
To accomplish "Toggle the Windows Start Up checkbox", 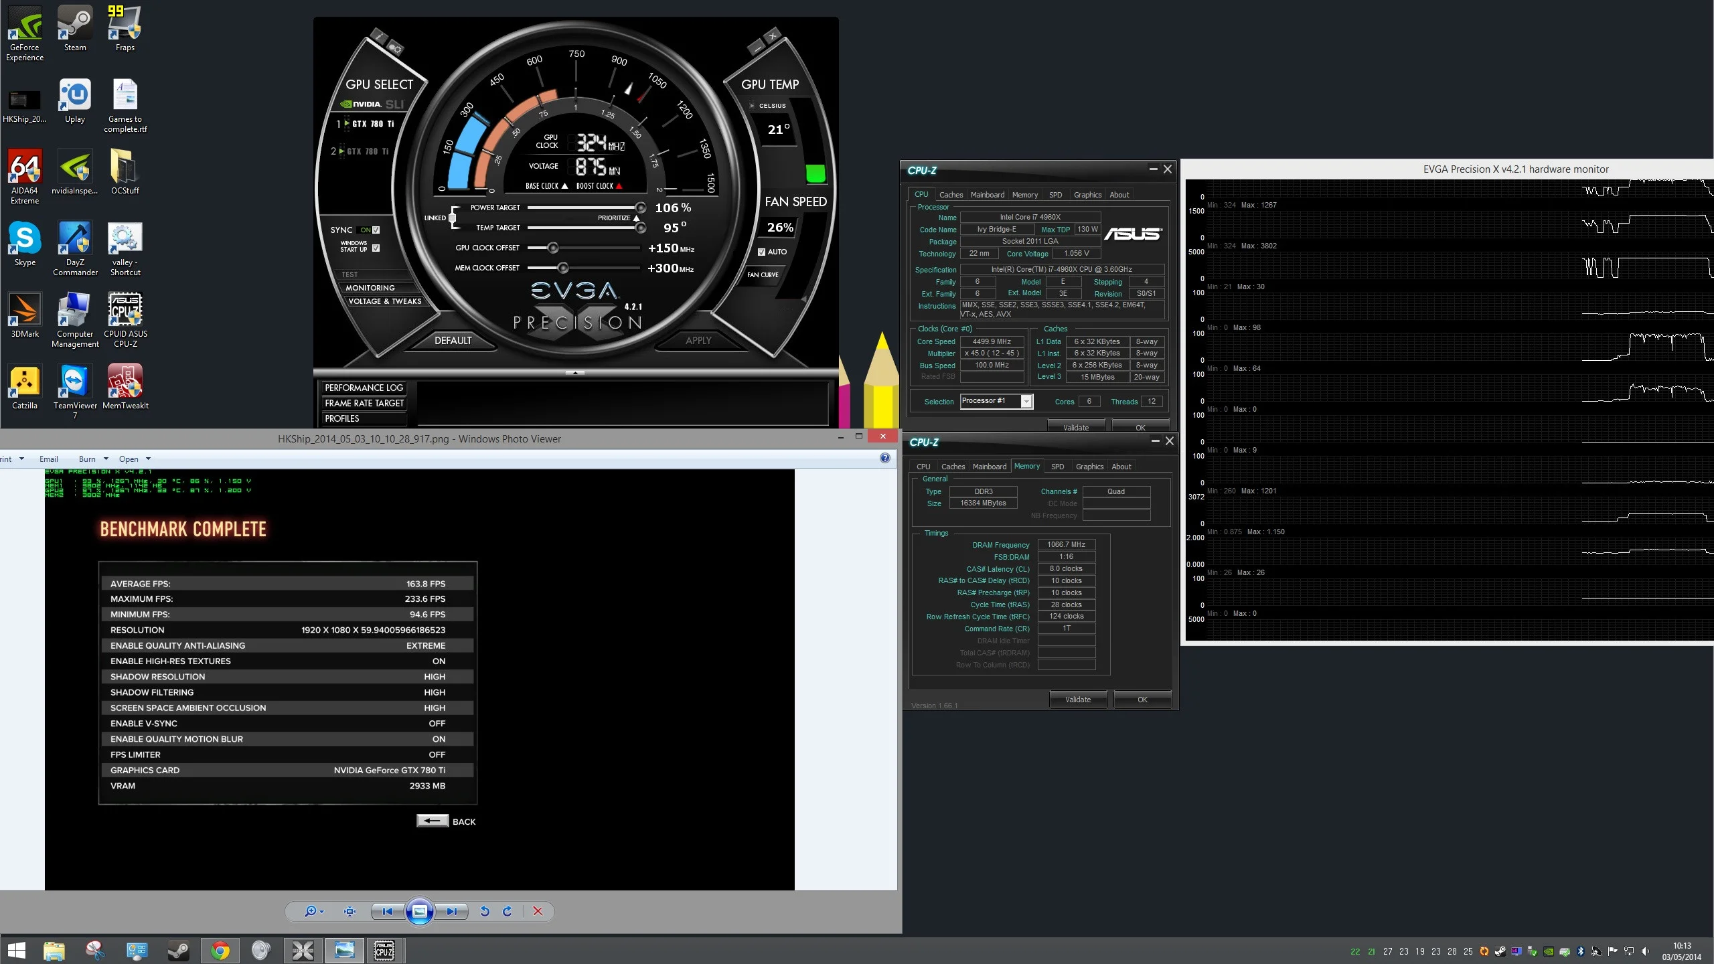I will pos(376,248).
